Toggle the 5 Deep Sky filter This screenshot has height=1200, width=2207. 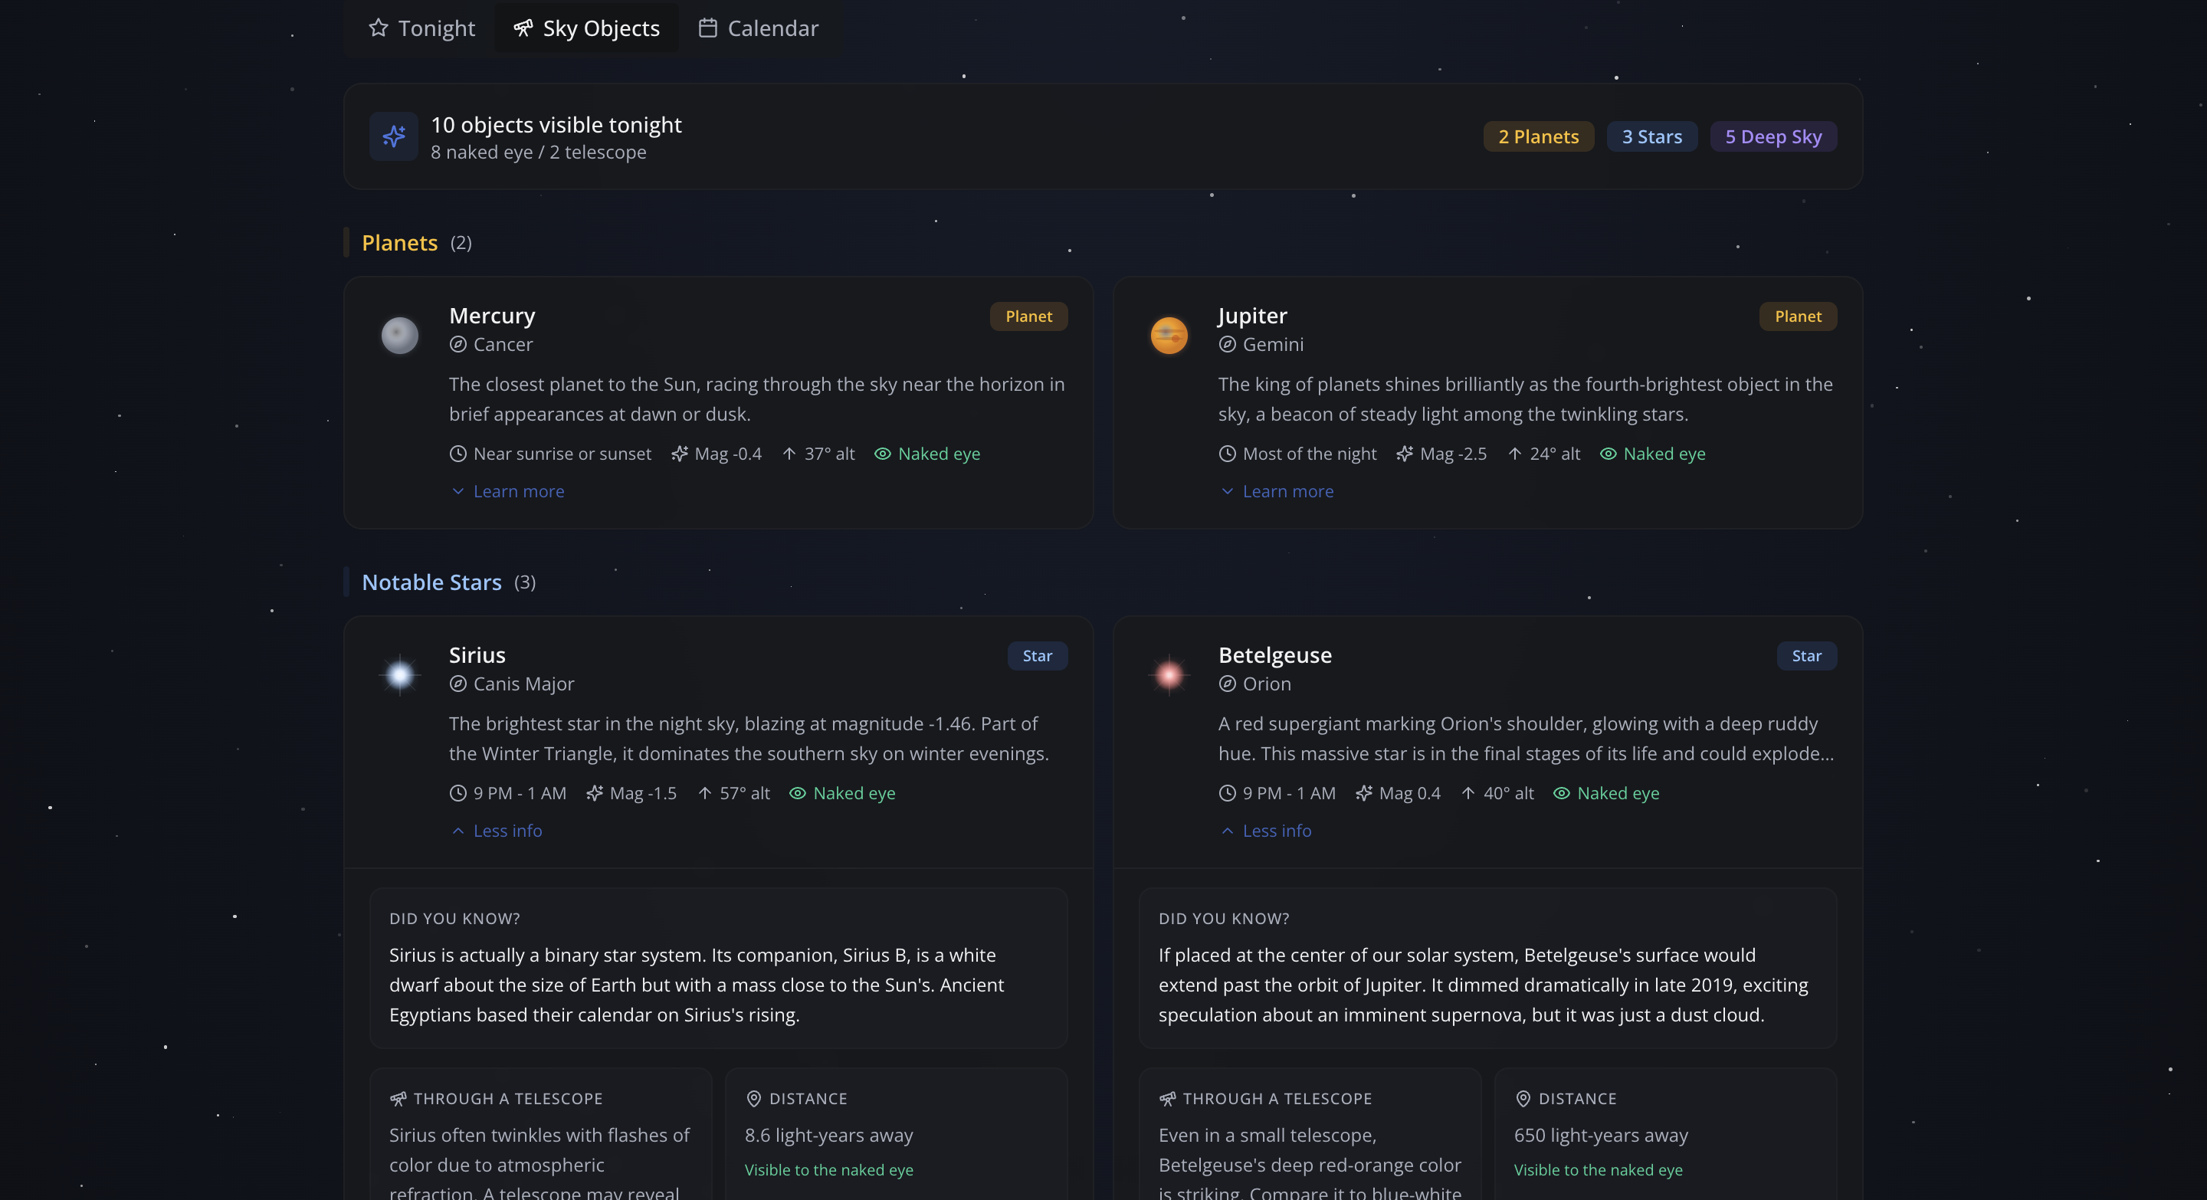tap(1772, 137)
